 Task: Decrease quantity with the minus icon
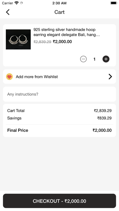(83, 59)
